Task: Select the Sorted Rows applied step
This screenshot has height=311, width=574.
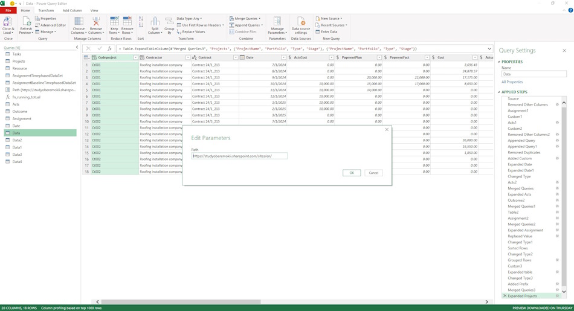Action: tap(518, 248)
